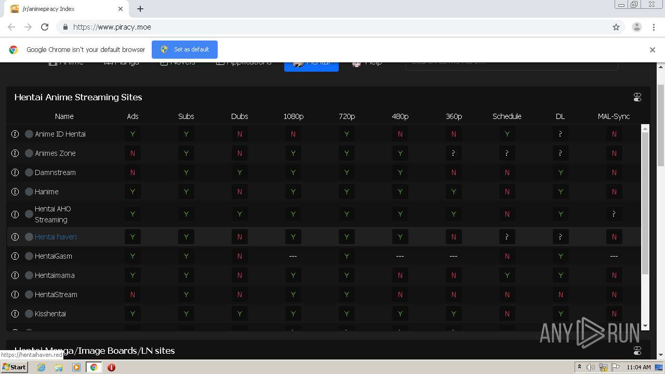The image size is (665, 374).
Task: Open info icon for Hentai AHO Streaming row
Action: click(15, 214)
